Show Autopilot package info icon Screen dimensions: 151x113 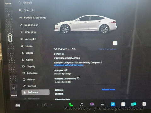(66, 70)
